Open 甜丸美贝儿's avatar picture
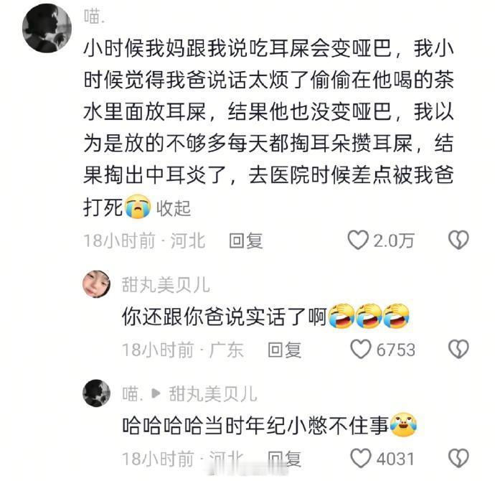This screenshot has height=481, width=495. 97,284
